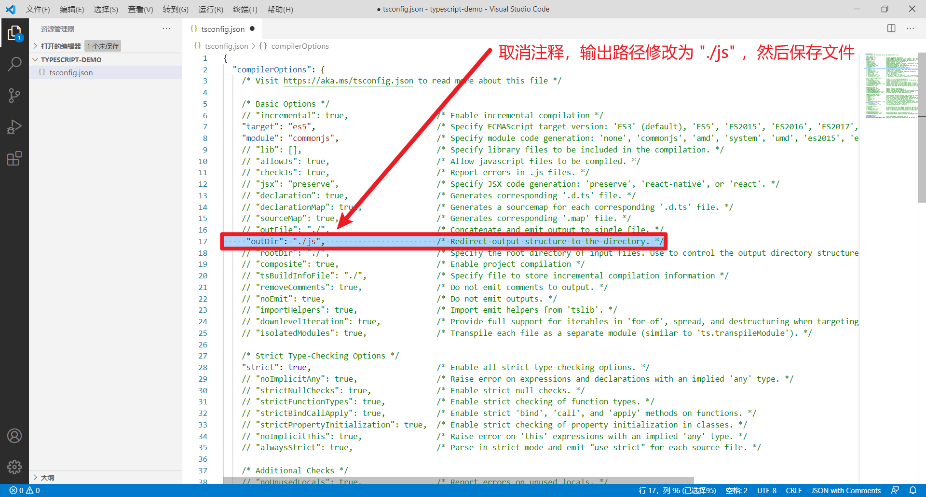Screen dimensions: 926x497
Task: Change end of line sequence CRLF
Action: [793, 490]
